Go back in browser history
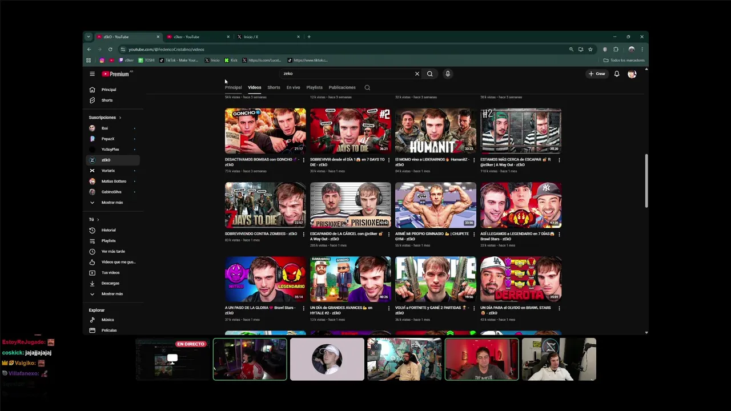Screen dimensions: 731x411 pos(89,49)
